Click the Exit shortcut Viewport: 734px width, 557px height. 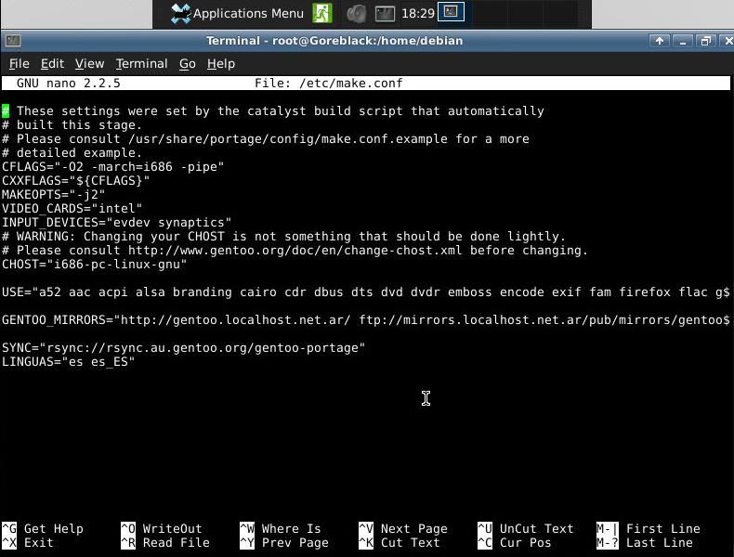click(28, 543)
